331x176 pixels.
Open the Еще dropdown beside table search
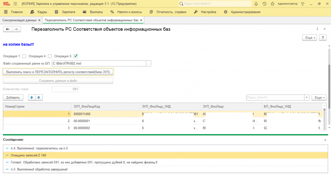tap(319, 98)
